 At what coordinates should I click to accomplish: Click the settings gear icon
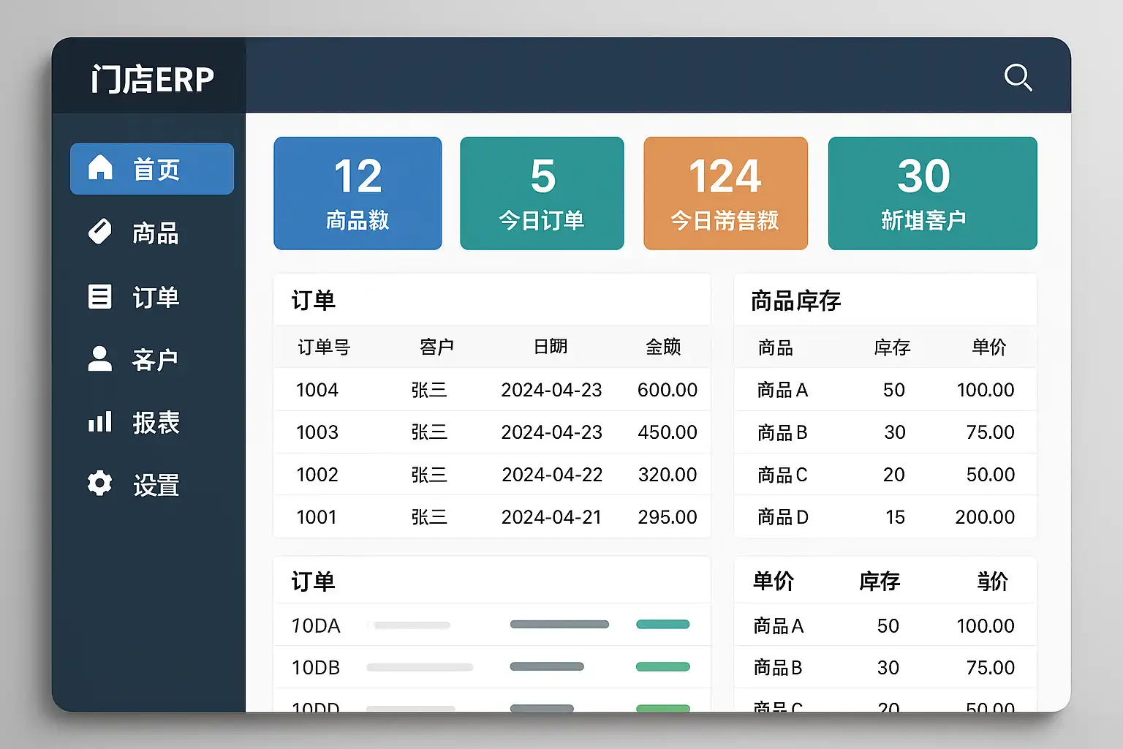[100, 483]
